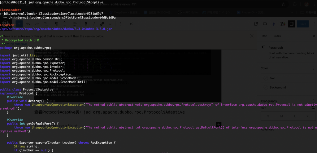Toggle the settings sidebar icon
This screenshot has width=317, height=153.
[292, 24]
